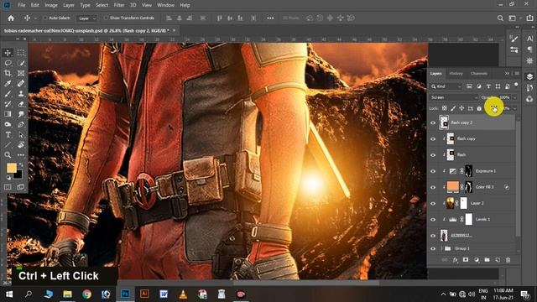Select the Healing Brush tool
Image resolution: width=537 pixels, height=302 pixels.
coord(21,83)
